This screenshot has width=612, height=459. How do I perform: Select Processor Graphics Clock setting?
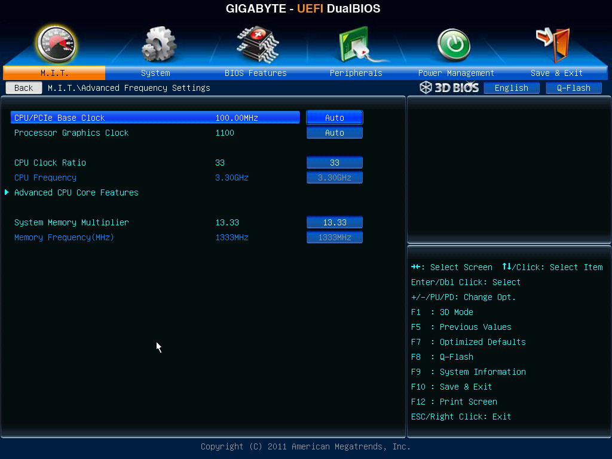pos(72,133)
